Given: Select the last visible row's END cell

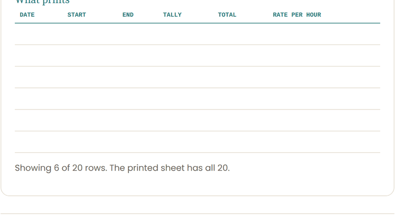Looking at the screenshot, I should pyautogui.click(x=138, y=142).
